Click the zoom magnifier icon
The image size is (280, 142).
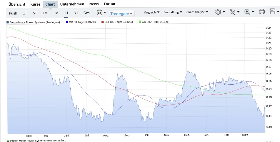pyautogui.click(x=247, y=12)
